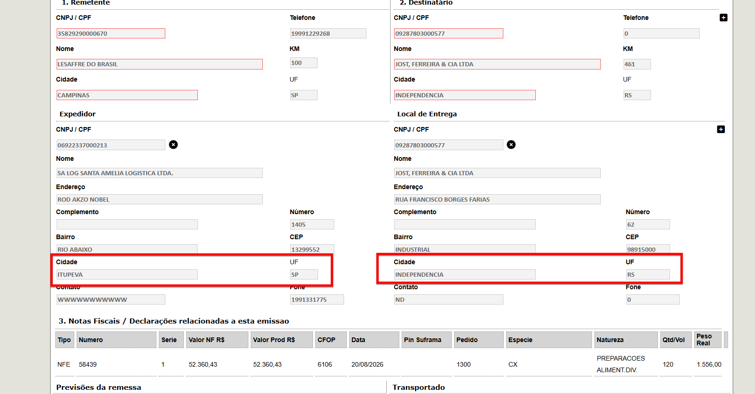Focus the Local de Entrega Complemento field
755x394 pixels.
click(465, 224)
